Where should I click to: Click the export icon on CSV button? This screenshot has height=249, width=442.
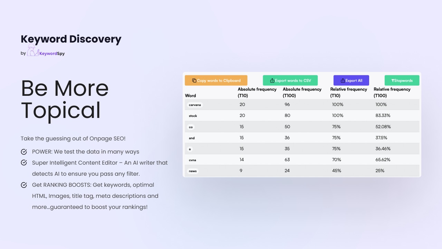pos(272,81)
